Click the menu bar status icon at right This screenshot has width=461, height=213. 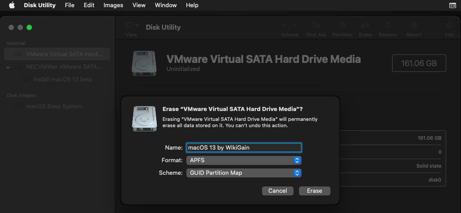(x=452, y=5)
